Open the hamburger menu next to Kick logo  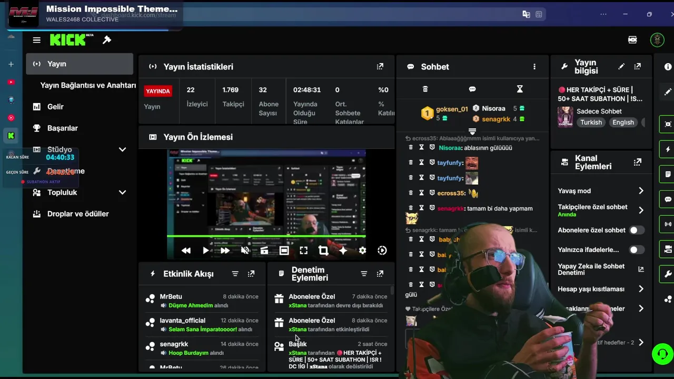click(36, 40)
